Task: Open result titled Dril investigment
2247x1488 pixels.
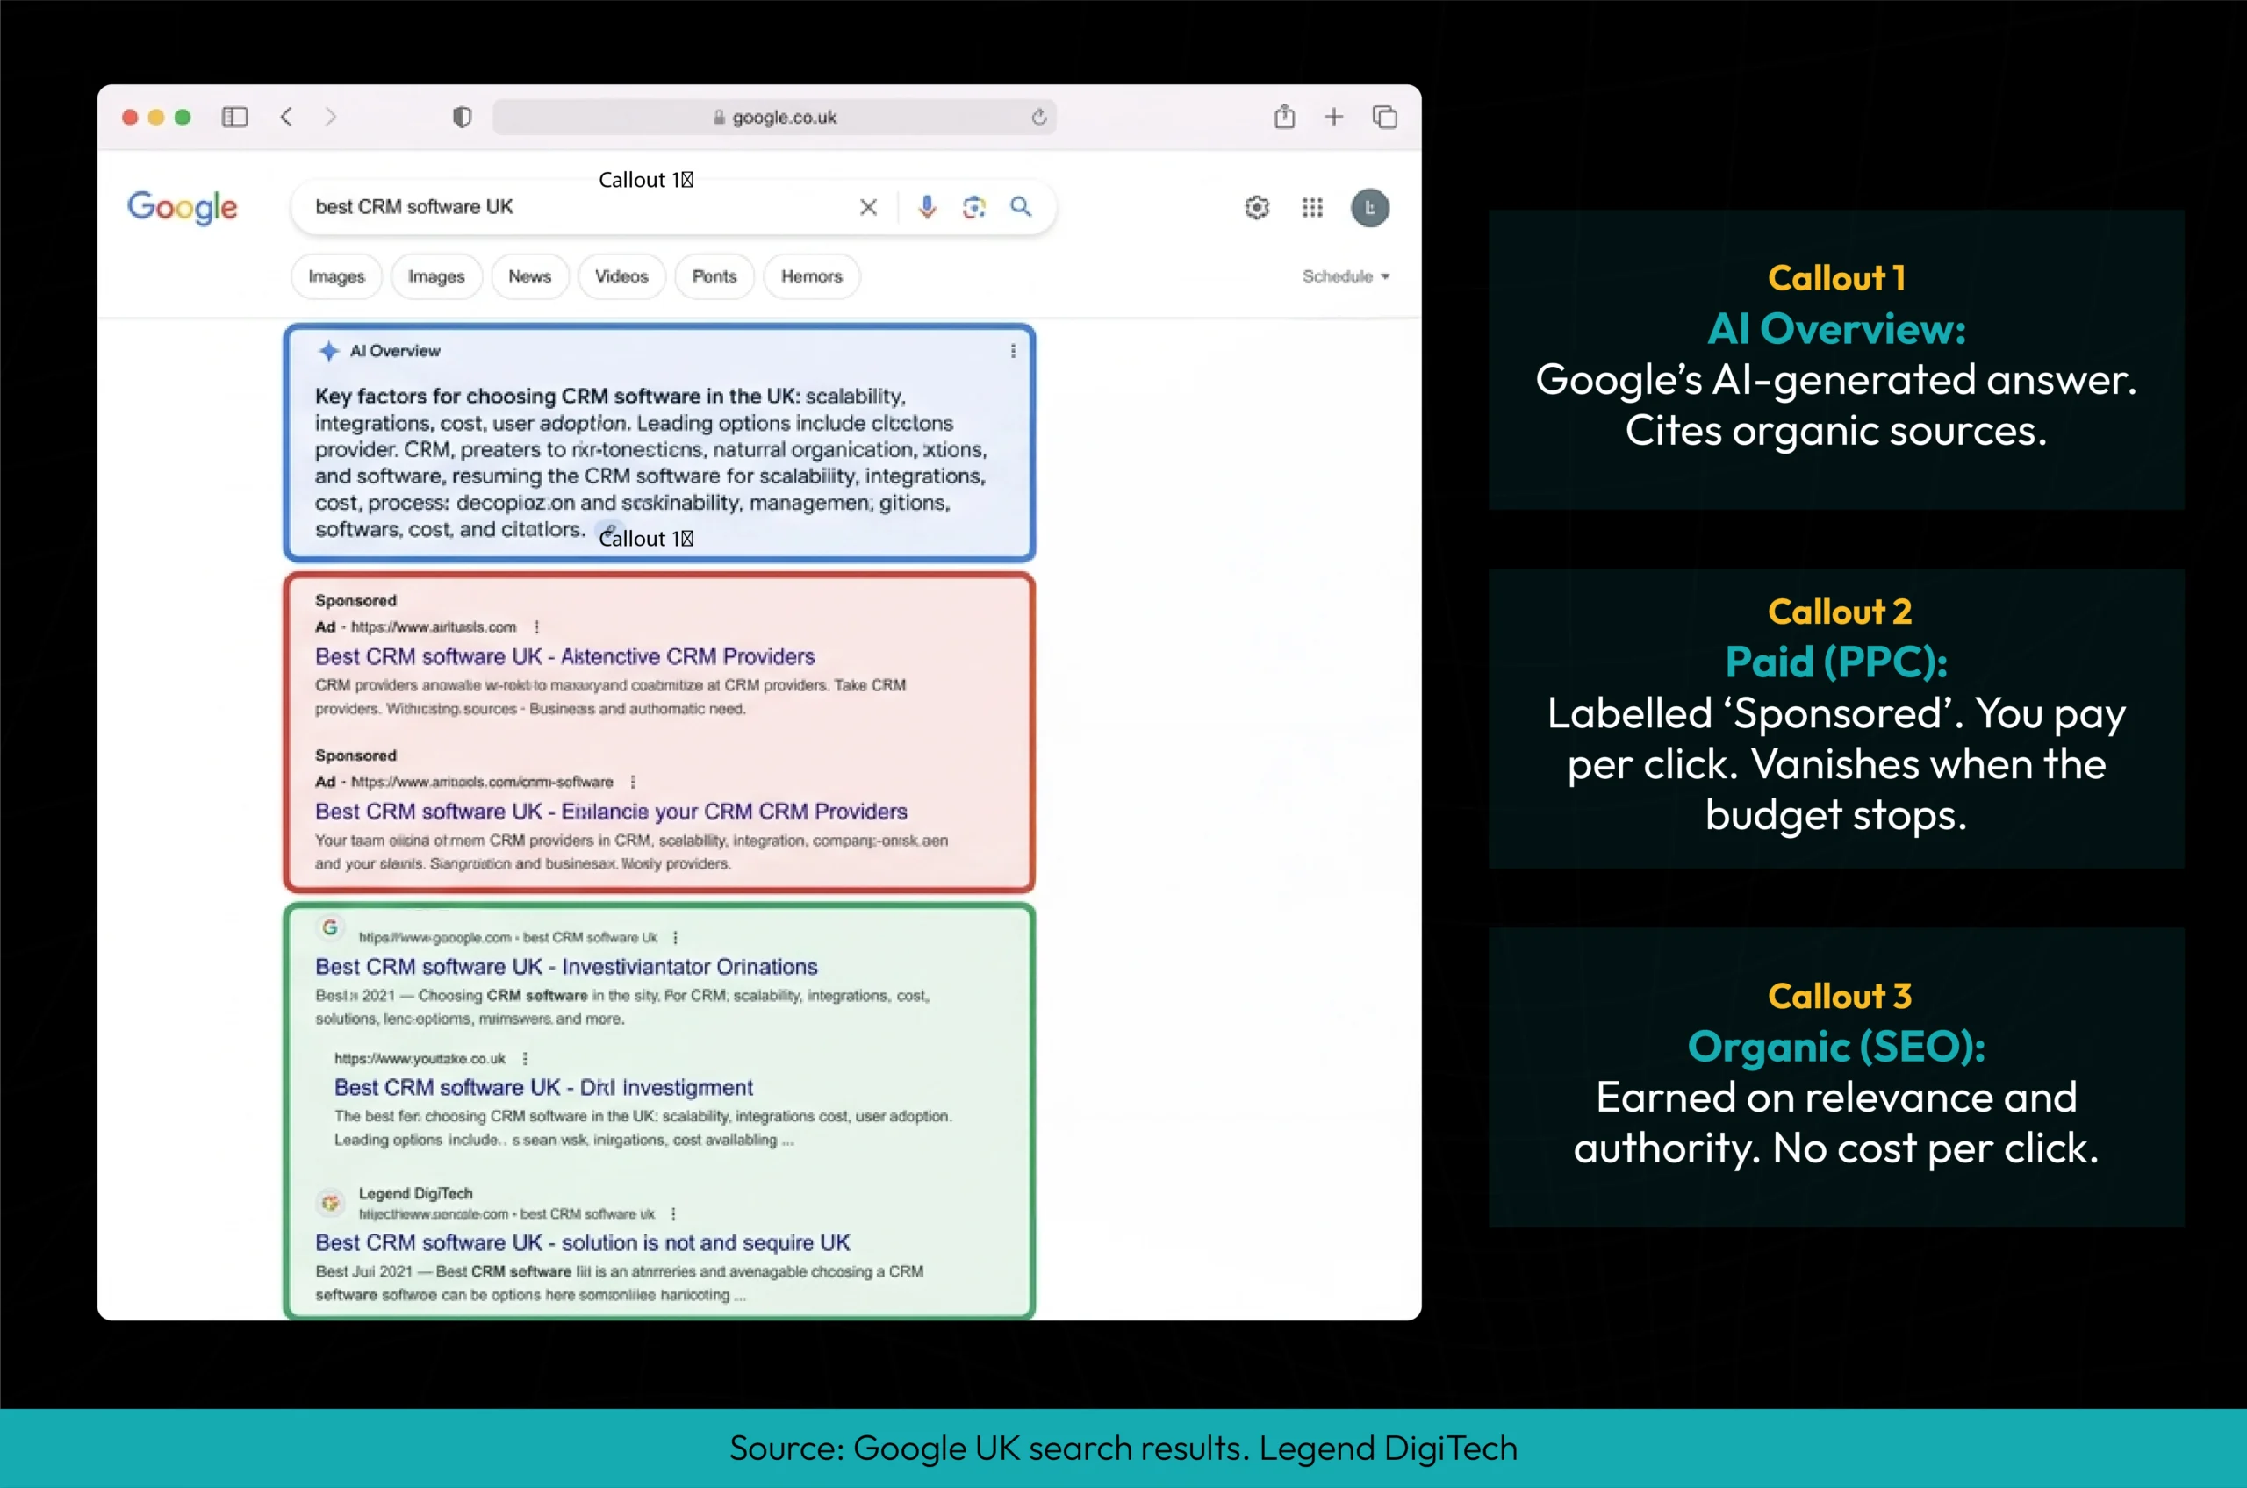Action: pos(543,1088)
